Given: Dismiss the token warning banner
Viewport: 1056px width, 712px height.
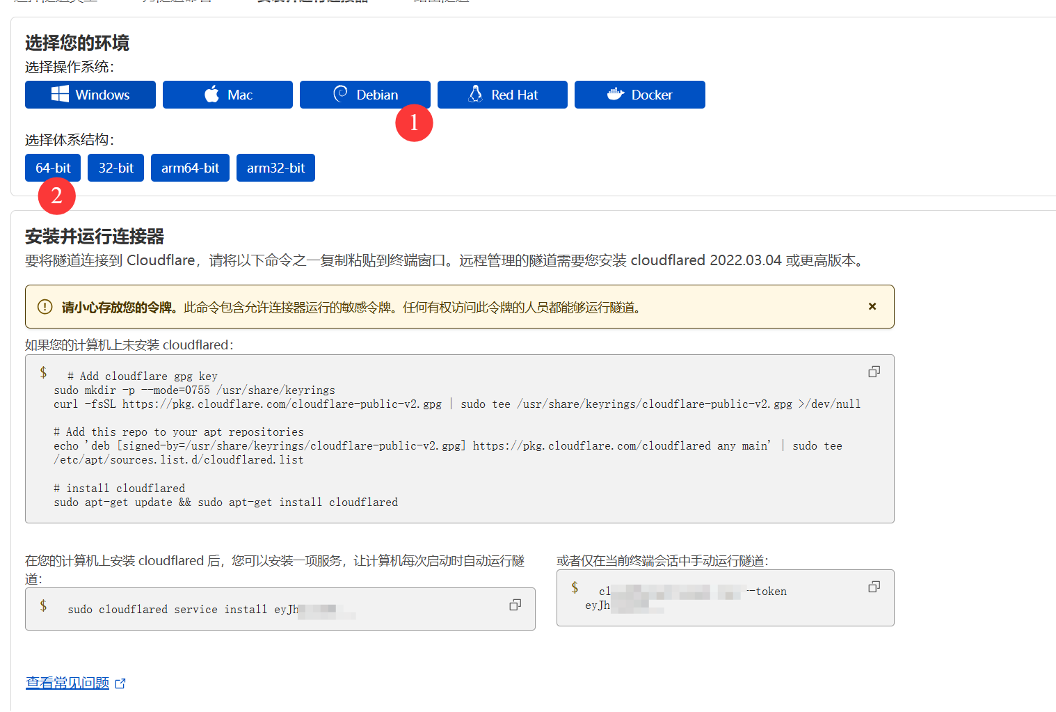Looking at the screenshot, I should tap(872, 306).
